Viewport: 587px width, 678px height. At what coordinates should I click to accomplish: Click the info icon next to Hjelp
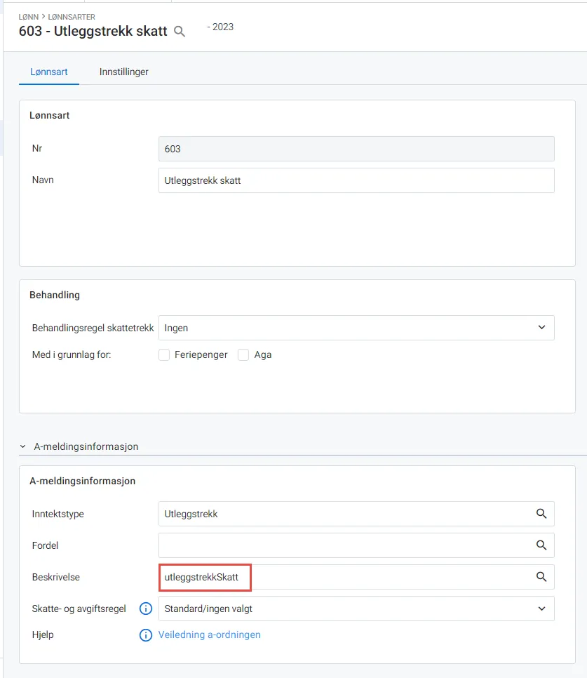[146, 635]
